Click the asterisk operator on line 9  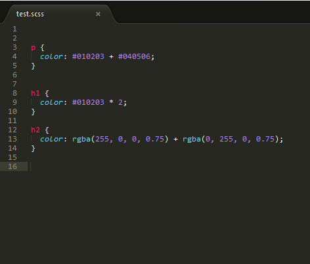[111, 102]
